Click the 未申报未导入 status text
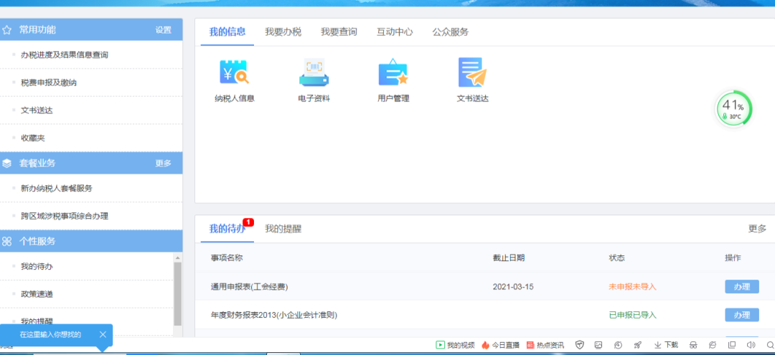Viewport: 775px width, 355px height. (x=633, y=287)
